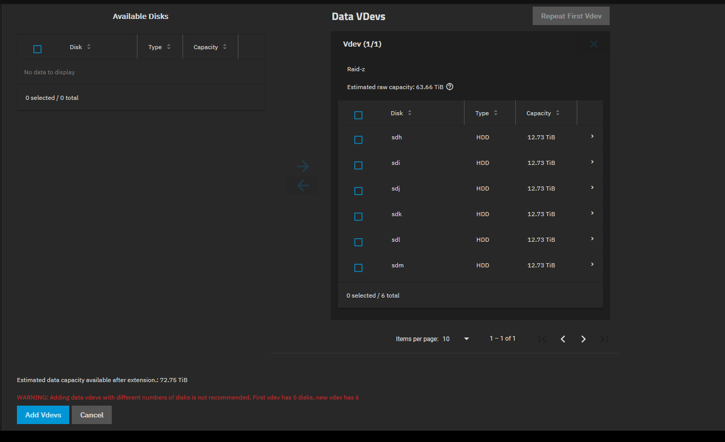725x442 pixels.
Task: Check the box for disk sdh
Action: (x=358, y=140)
